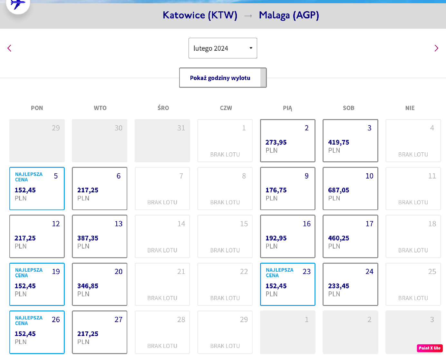Click the CZW weekday header

pos(226,108)
